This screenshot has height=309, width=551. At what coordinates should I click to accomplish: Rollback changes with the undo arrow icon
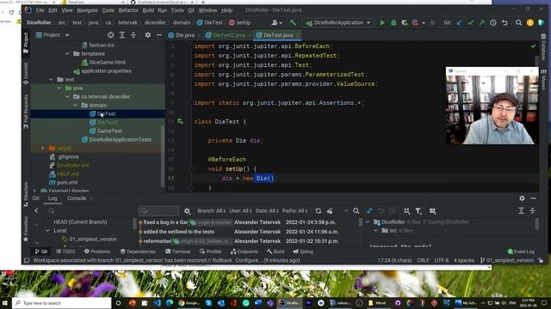[505, 23]
